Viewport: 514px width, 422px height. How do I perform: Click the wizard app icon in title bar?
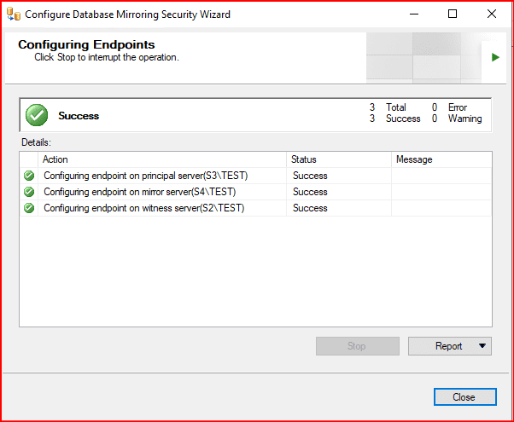(14, 14)
